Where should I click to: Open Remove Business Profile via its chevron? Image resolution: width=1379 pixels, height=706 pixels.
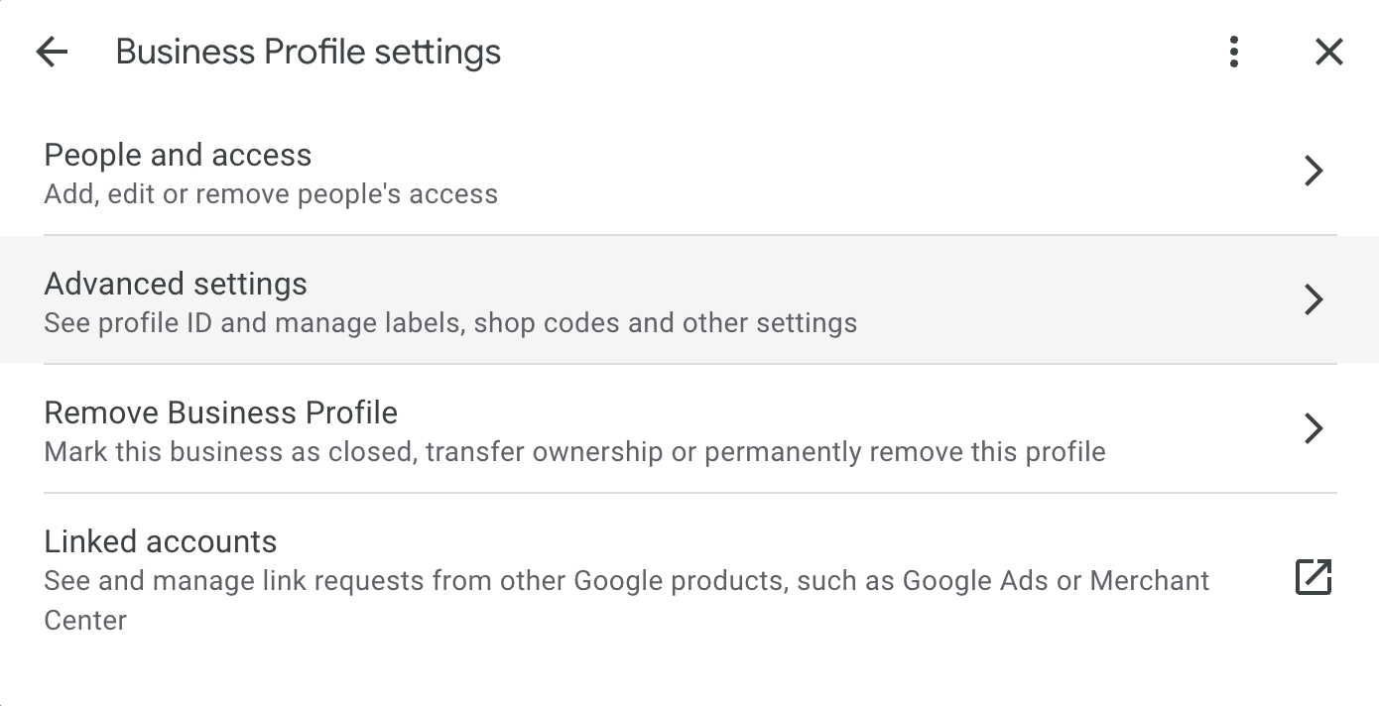(x=1314, y=428)
